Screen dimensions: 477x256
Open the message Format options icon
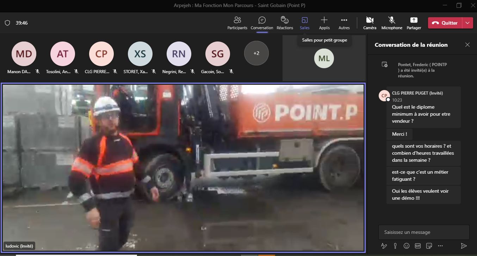[384, 245]
